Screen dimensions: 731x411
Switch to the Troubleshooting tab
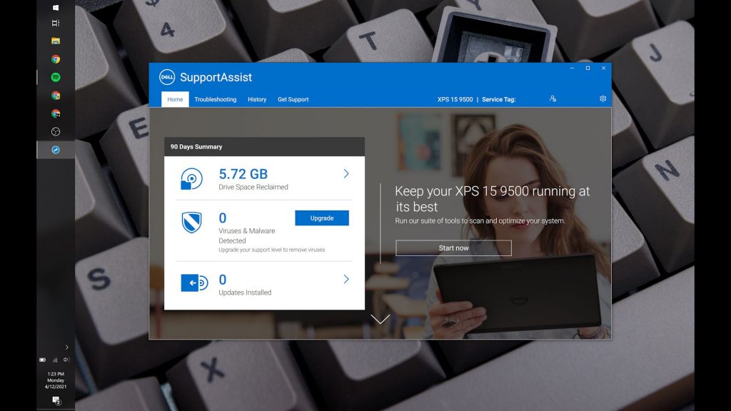pyautogui.click(x=216, y=99)
